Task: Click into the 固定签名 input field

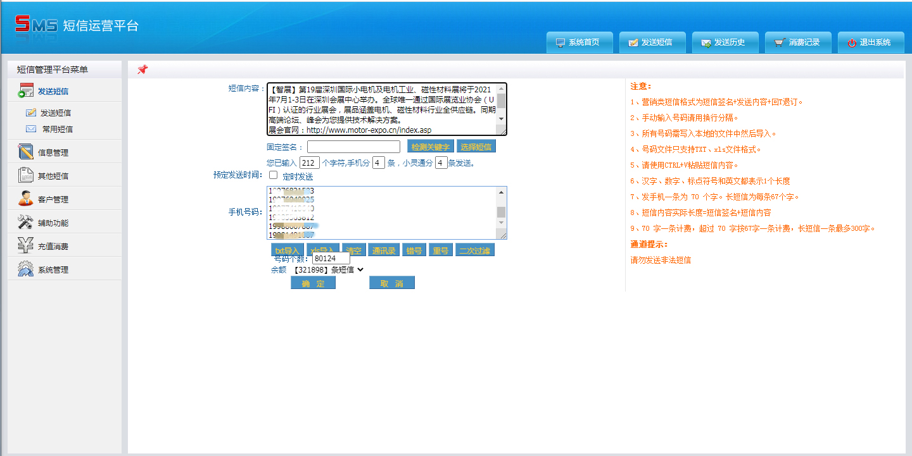Action: (x=353, y=147)
